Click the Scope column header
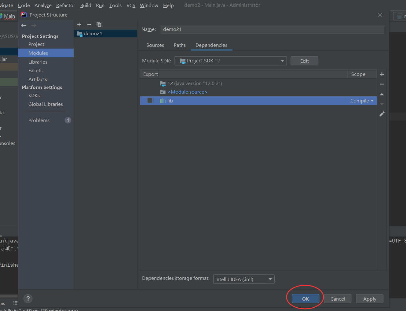The width and height of the screenshot is (406, 311). click(362, 74)
